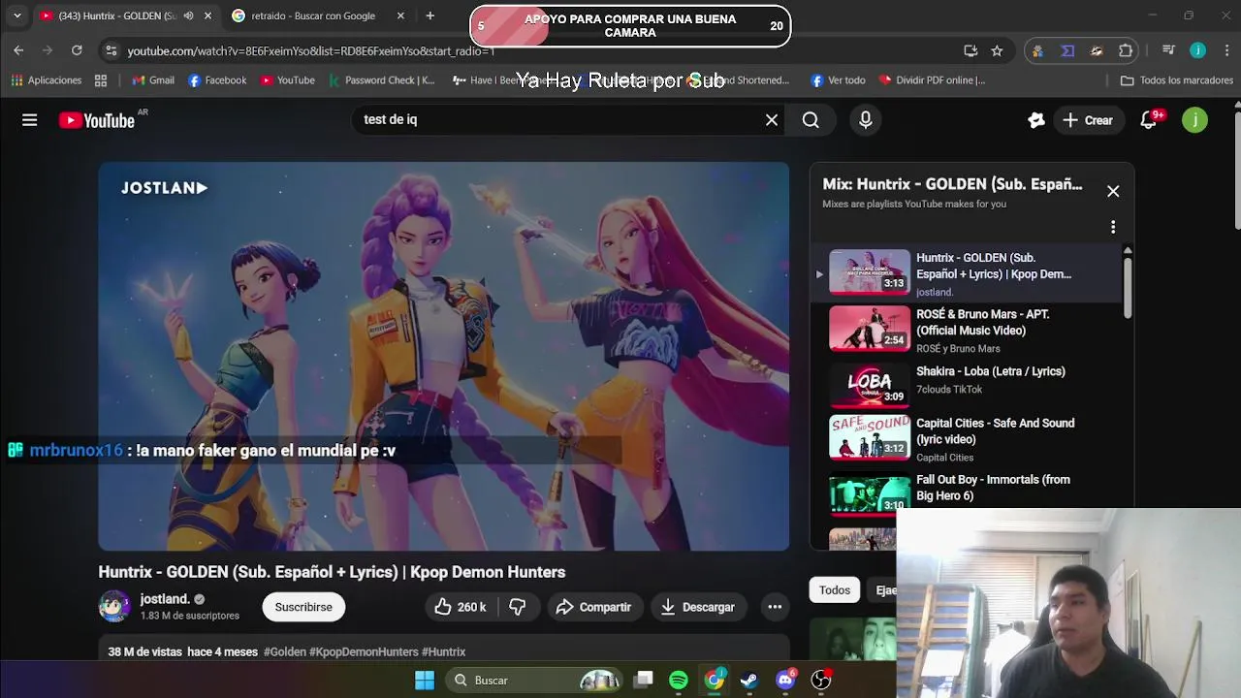Open a new Chrome tab
Image resolution: width=1241 pixels, height=698 pixels.
pos(430,16)
